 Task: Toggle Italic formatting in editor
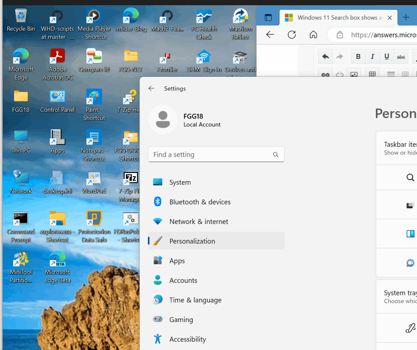[x=372, y=56]
